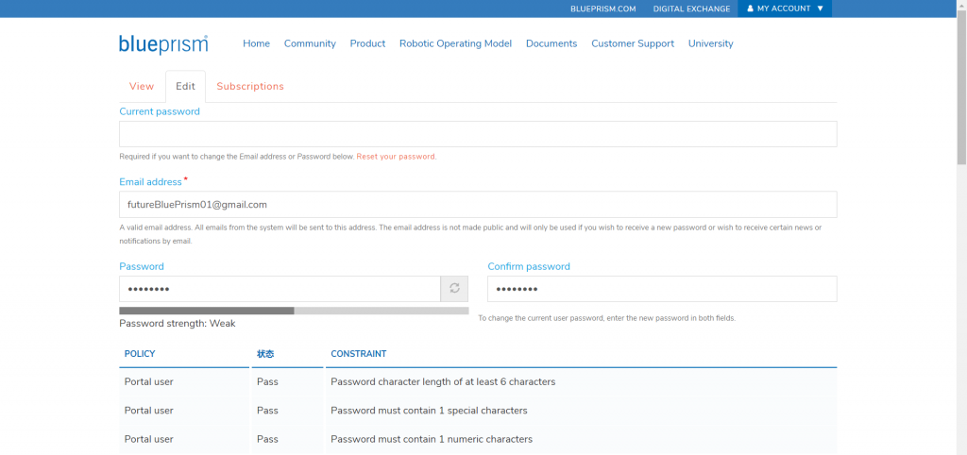Click the 状态 column header
This screenshot has height=455, width=967.
265,354
